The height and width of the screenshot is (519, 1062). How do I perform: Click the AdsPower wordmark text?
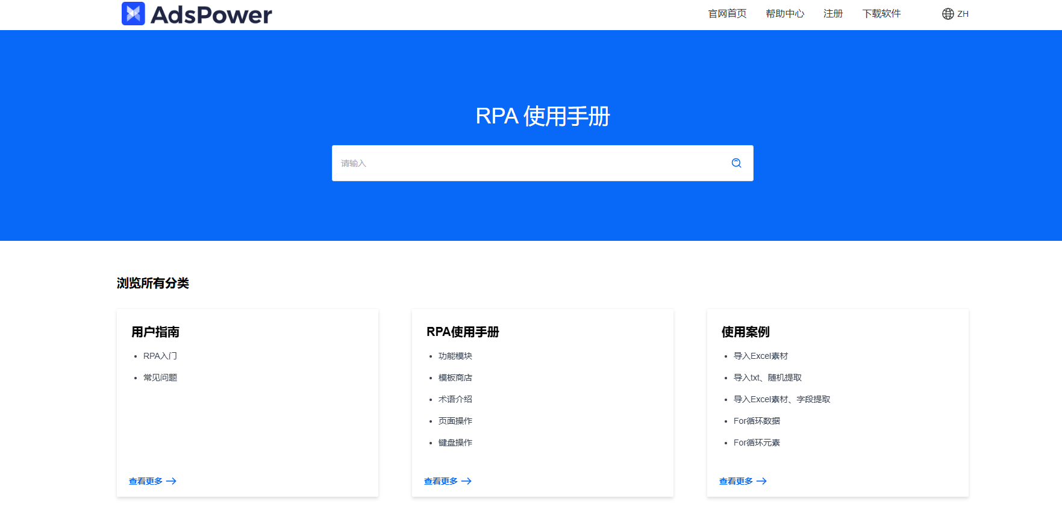point(211,14)
